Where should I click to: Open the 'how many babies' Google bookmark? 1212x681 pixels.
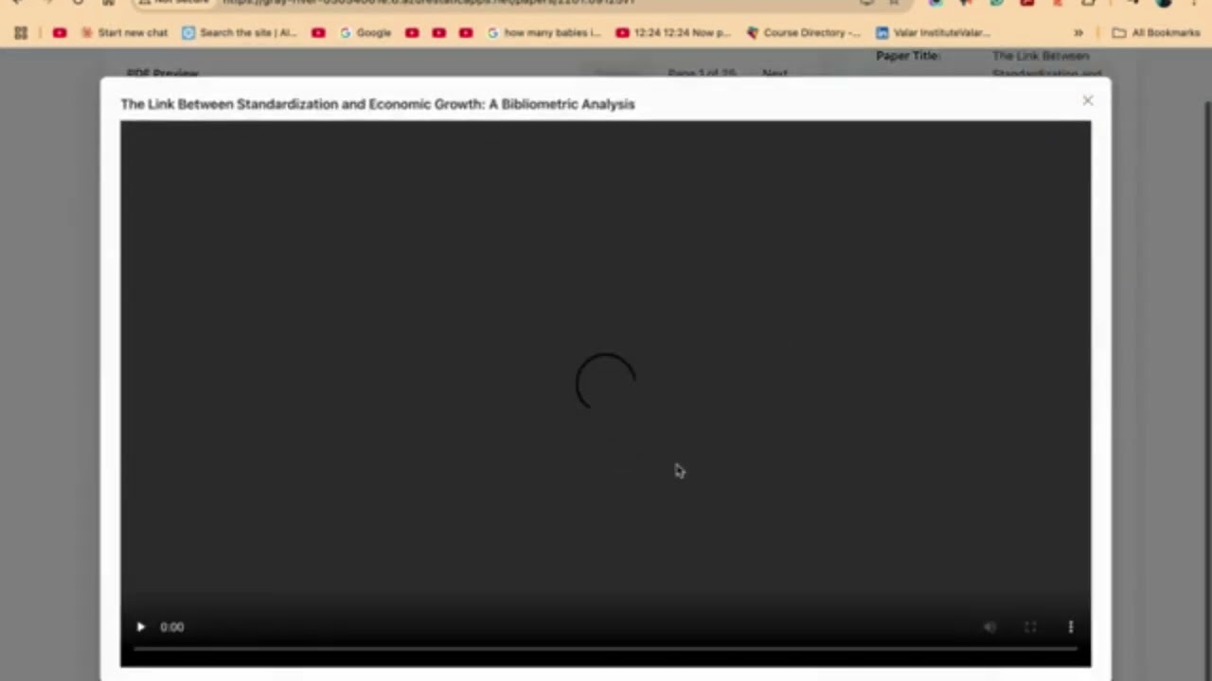(x=544, y=33)
